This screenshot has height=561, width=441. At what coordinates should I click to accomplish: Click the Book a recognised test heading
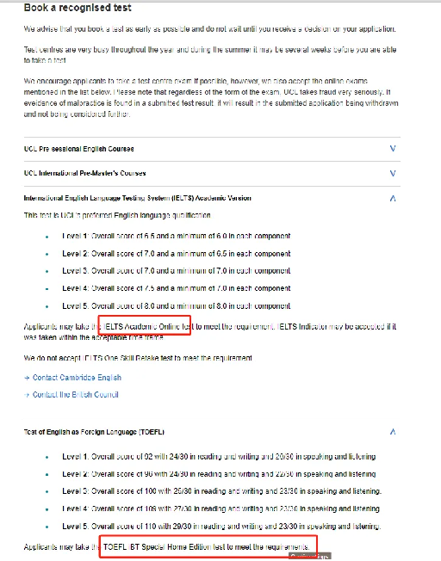tap(78, 8)
